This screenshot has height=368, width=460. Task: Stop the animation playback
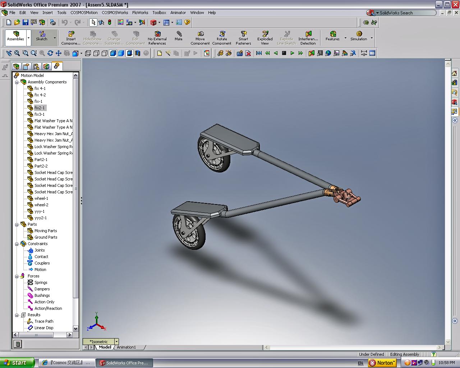284,53
